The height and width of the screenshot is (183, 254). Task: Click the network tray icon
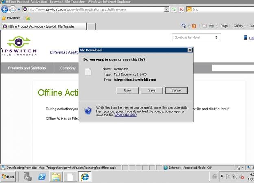click(x=235, y=176)
